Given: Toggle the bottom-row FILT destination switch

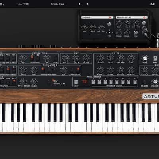Looking at the screenshot, I should 14,82.
